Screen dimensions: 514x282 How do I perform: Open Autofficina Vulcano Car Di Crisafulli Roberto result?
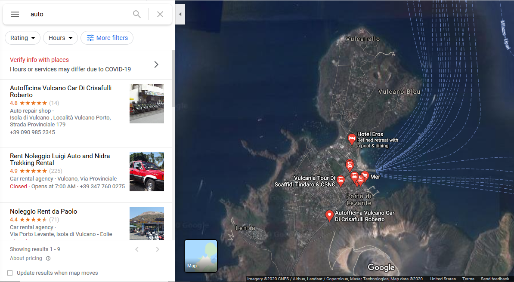(x=61, y=92)
